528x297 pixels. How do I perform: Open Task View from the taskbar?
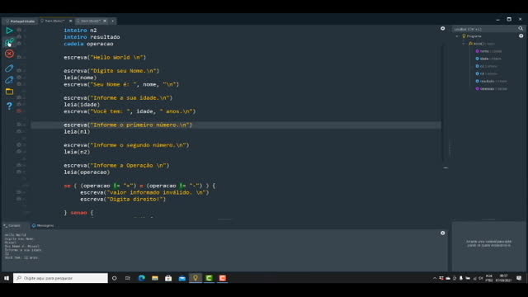point(128,278)
